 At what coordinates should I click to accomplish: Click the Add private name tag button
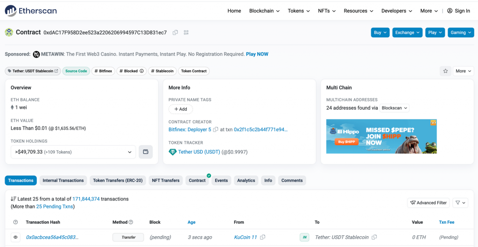(x=181, y=109)
